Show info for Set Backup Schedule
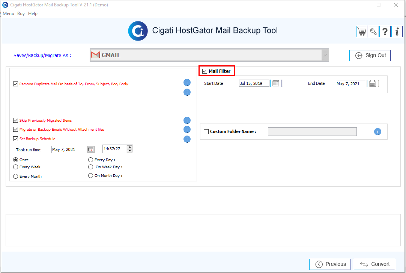This screenshot has height=273, width=406. pos(187,139)
